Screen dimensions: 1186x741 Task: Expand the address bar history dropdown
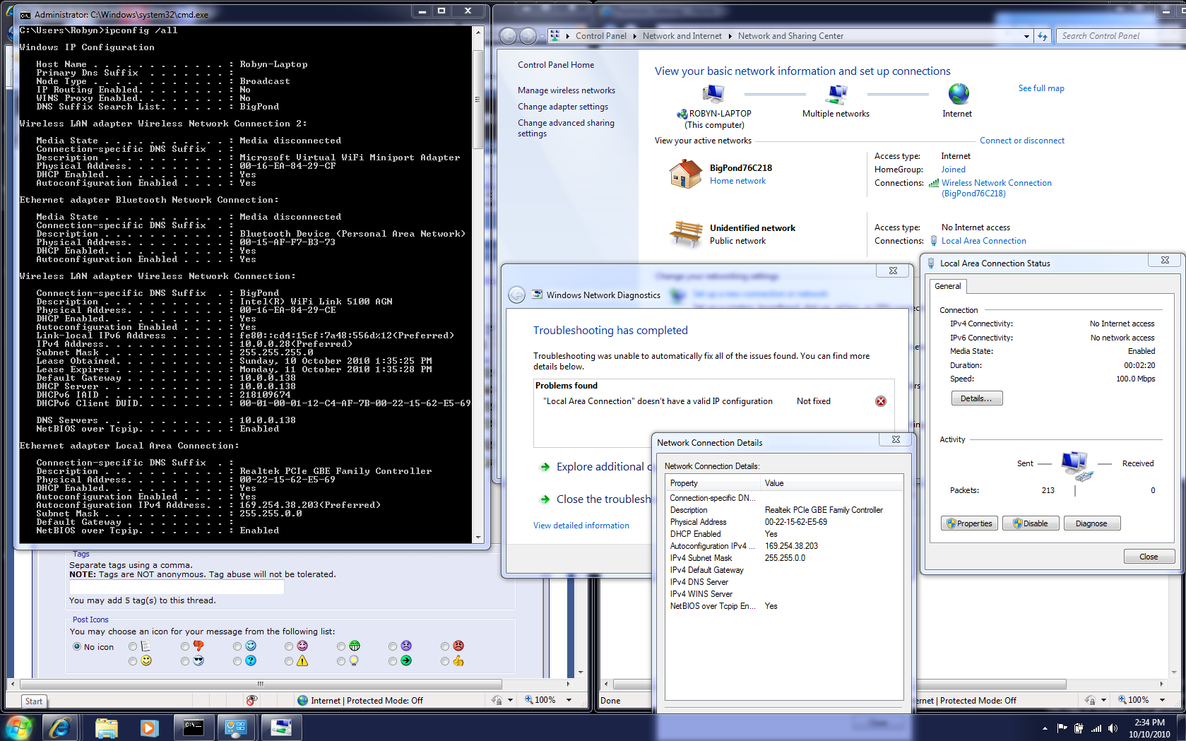[x=1026, y=36]
